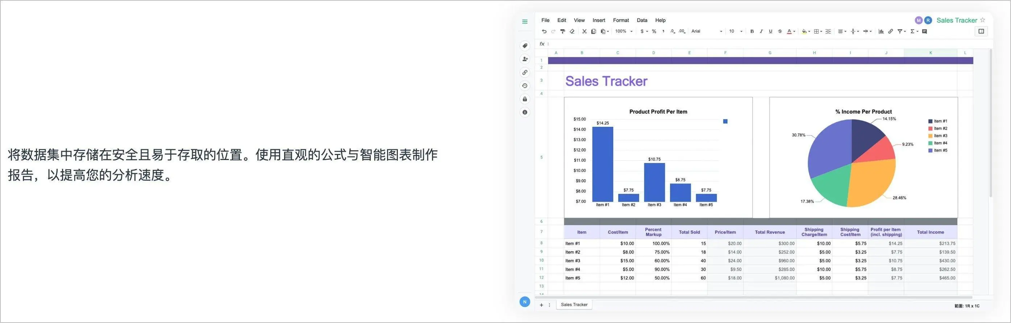Open the Format menu
The height and width of the screenshot is (323, 1011).
[x=620, y=20]
